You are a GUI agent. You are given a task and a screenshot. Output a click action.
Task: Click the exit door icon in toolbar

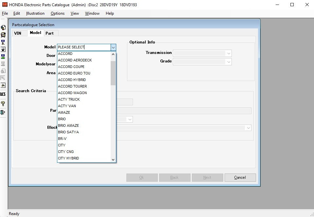3,112
